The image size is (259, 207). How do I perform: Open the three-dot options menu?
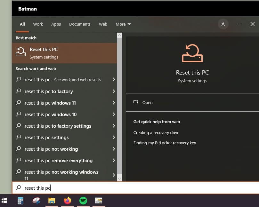tap(239, 24)
